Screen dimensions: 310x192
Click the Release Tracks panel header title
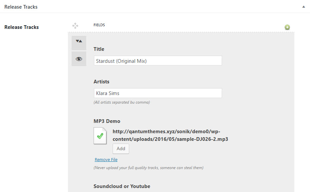(x=21, y=7)
